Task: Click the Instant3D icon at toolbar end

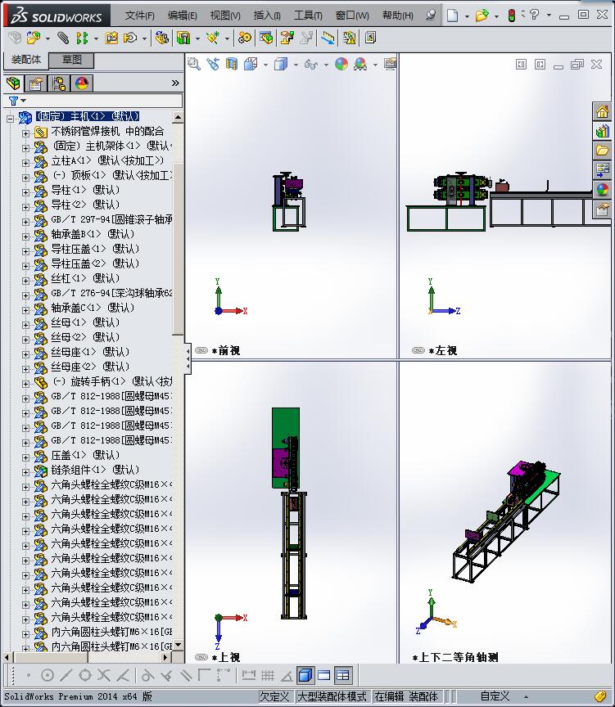Action: [370, 38]
